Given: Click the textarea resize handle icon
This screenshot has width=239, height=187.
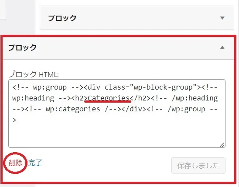Looking at the screenshot, I should click(x=222, y=145).
